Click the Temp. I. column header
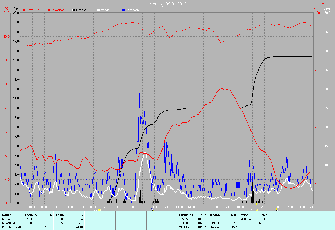The height and width of the screenshot is (230, 335). pos(61,215)
